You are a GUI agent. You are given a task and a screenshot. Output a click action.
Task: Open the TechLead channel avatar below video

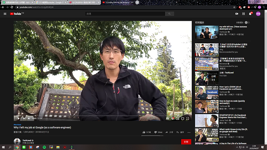coord(17,141)
